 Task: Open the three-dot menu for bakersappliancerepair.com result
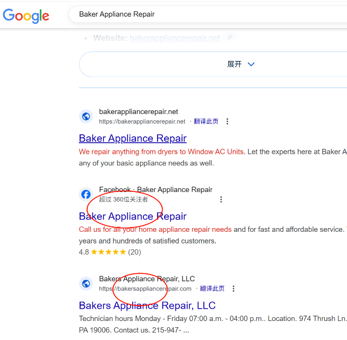[233, 289]
